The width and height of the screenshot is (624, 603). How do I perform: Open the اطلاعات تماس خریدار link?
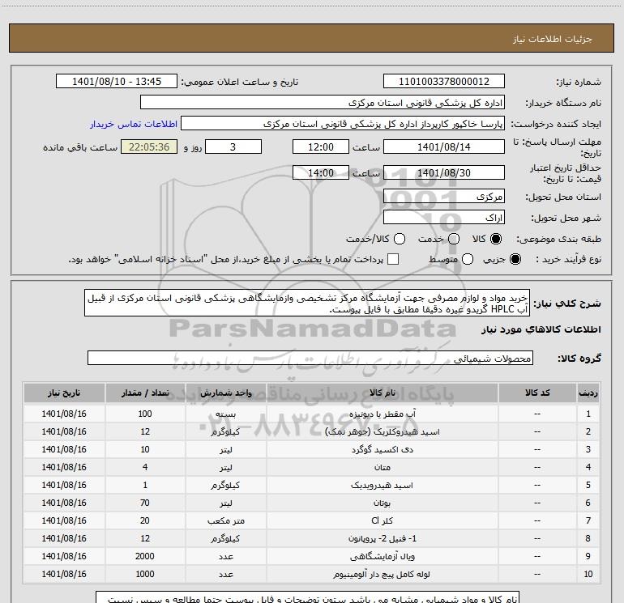134,124
